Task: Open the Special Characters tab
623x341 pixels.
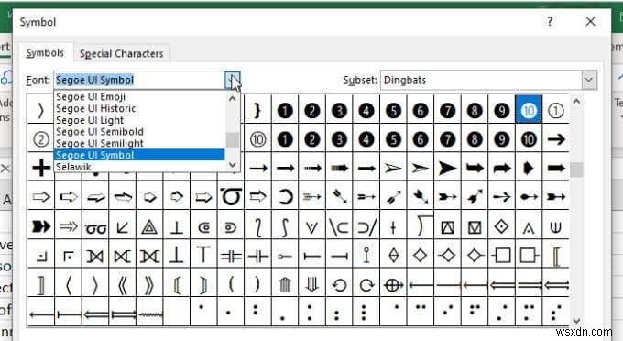Action: 121,54
